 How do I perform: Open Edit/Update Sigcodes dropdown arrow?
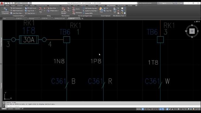[98, 8]
